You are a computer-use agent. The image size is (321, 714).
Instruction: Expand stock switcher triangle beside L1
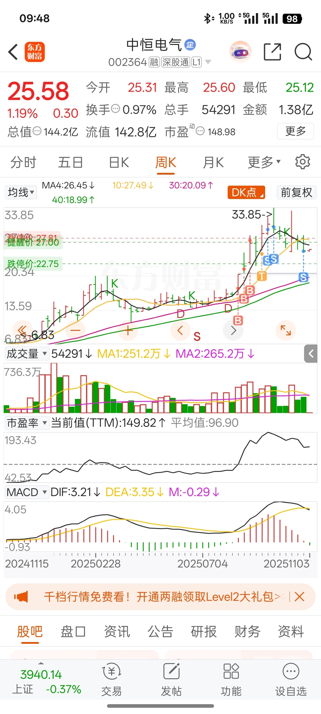pos(208,62)
